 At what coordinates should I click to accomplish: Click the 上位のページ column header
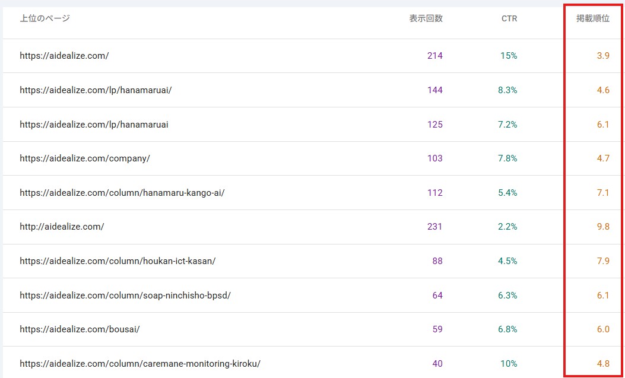click(45, 18)
